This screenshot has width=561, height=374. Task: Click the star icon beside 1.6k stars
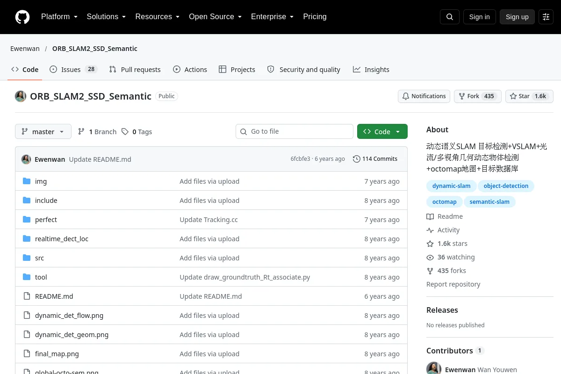[430, 244]
